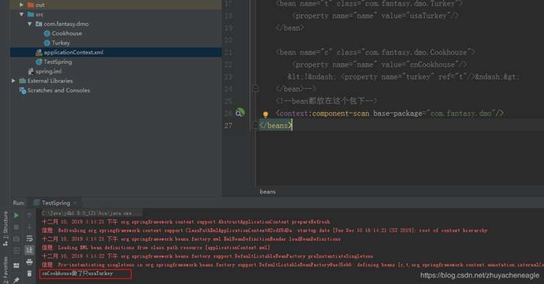Click context:component-scan tag text
Image resolution: width=544 pixels, height=284 pixels.
324,113
